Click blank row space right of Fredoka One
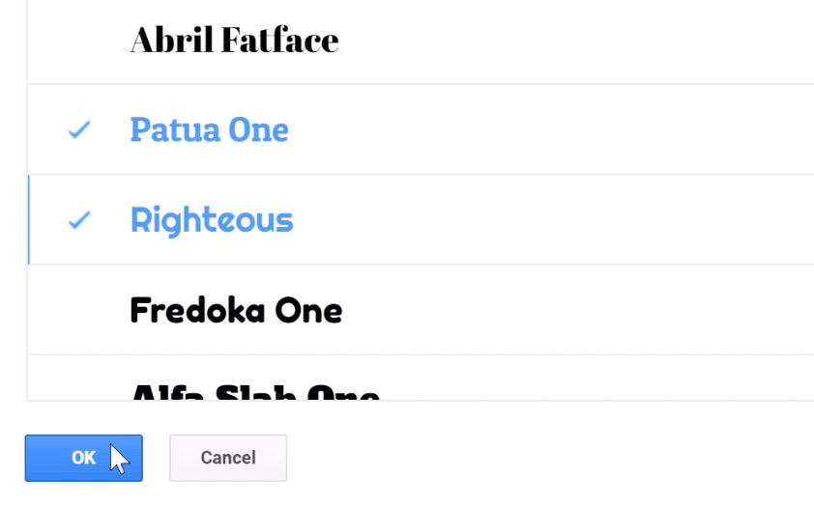 580,311
